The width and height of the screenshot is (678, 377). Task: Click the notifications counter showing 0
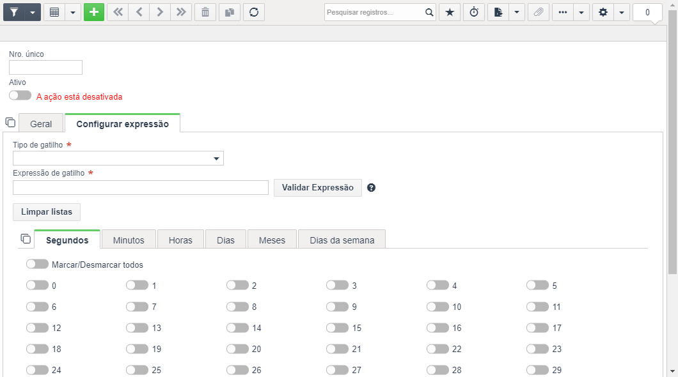tap(647, 12)
